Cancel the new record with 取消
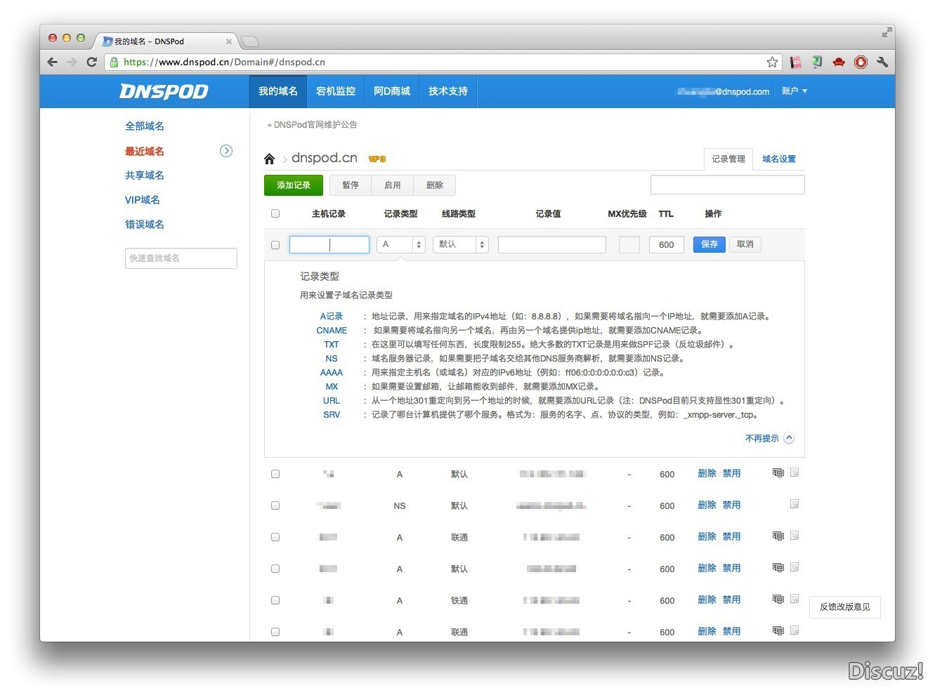The height and width of the screenshot is (688, 935). point(745,244)
